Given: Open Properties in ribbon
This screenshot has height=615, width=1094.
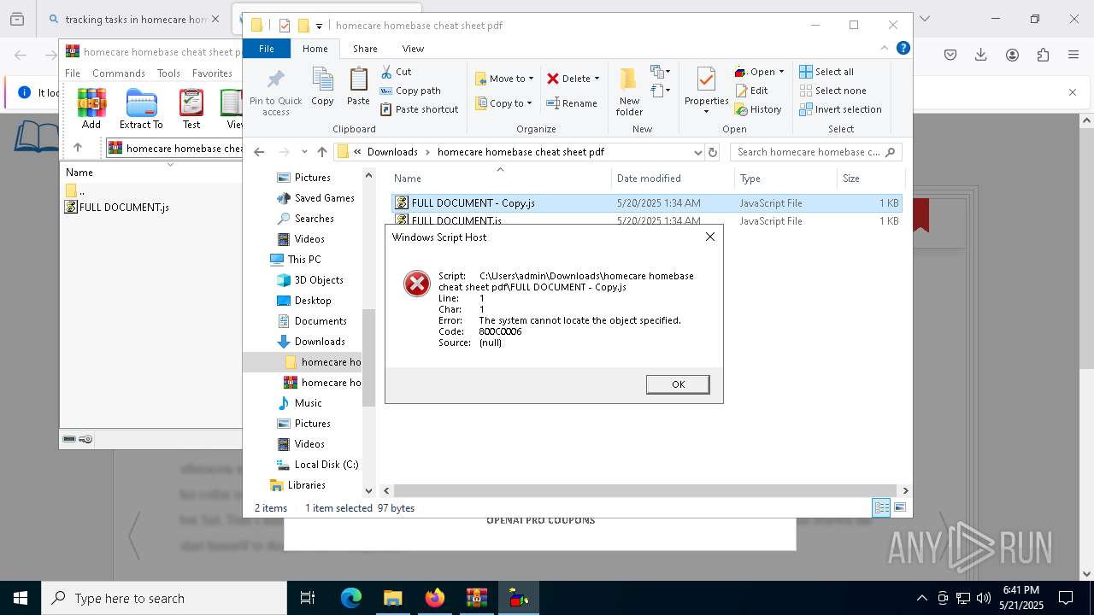Looking at the screenshot, I should [706, 91].
